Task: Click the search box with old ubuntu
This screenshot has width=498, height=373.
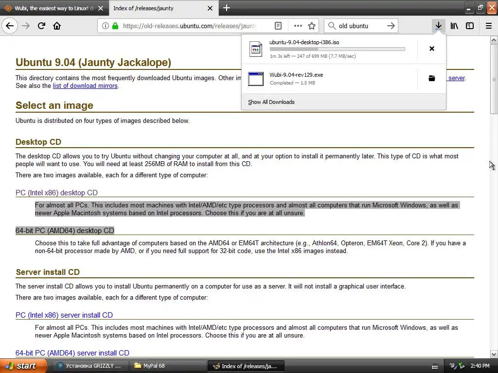Action: (x=361, y=26)
